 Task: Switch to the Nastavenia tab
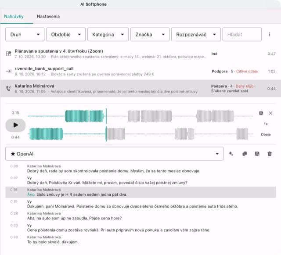[x=48, y=16]
